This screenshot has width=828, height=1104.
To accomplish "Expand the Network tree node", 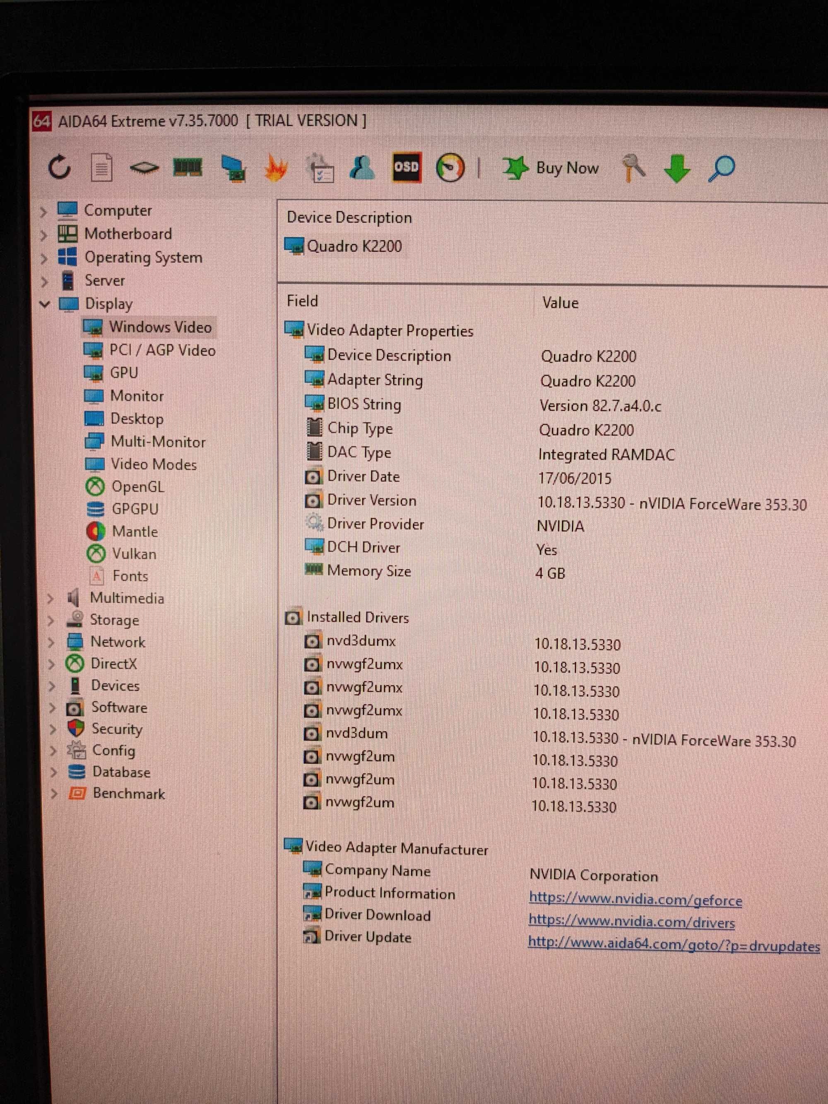I will [x=51, y=642].
